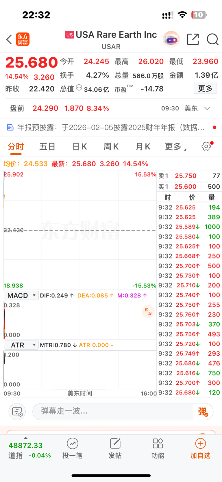Tap the 发帖 compose icon
This screenshot has width=222, height=482.
[x=115, y=443]
